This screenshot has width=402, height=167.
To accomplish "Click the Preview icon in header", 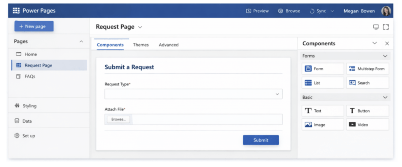I will (248, 11).
